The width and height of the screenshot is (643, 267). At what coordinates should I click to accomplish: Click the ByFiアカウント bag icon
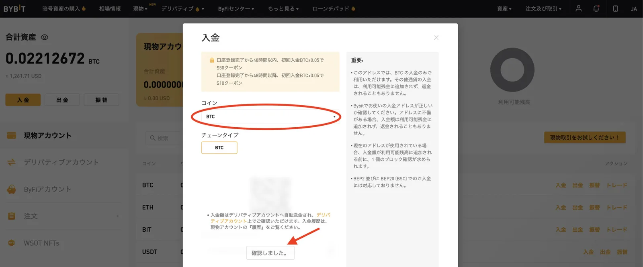pyautogui.click(x=12, y=189)
